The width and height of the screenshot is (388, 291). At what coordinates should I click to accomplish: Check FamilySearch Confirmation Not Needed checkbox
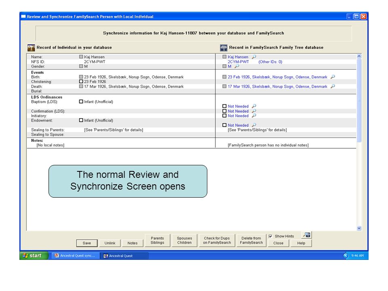224,111
